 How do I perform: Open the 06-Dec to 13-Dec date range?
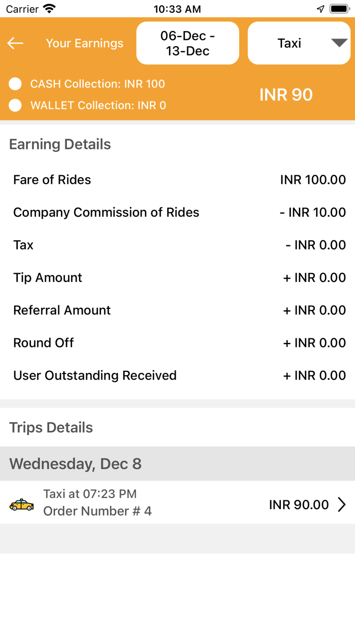tap(188, 43)
